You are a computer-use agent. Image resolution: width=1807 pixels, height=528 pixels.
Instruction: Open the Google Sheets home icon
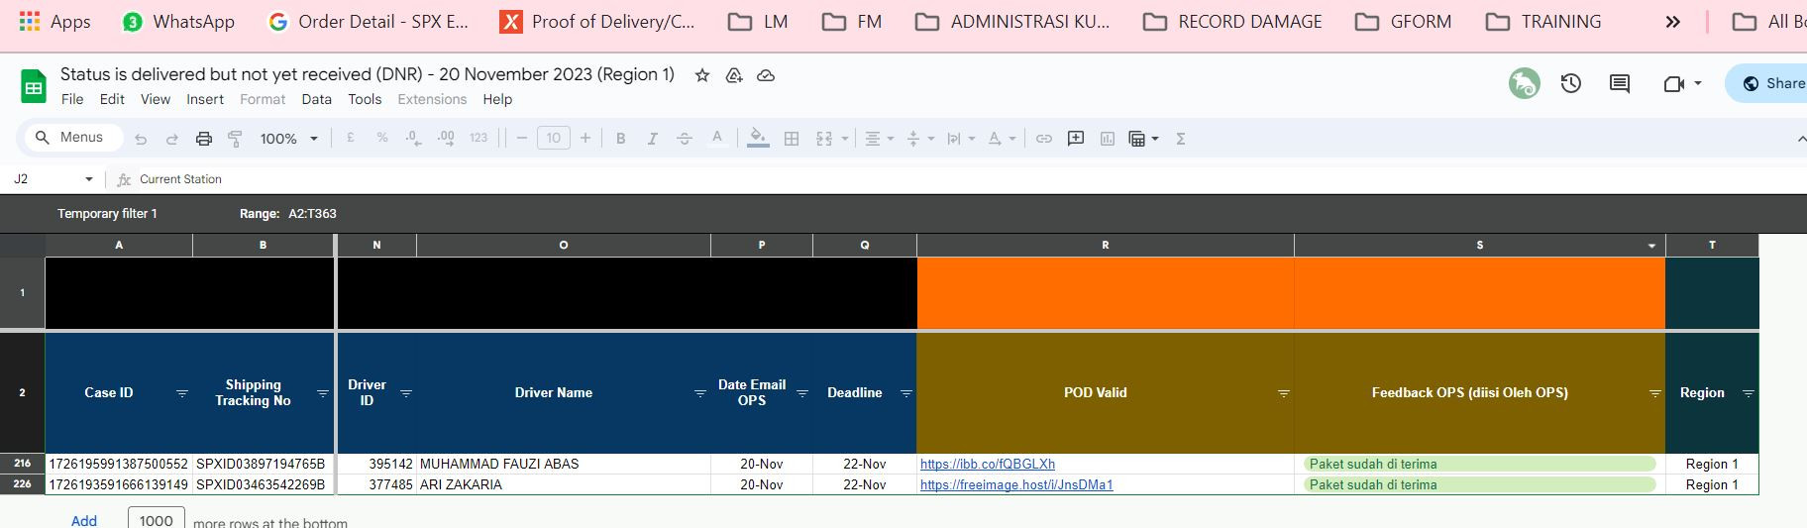34,86
